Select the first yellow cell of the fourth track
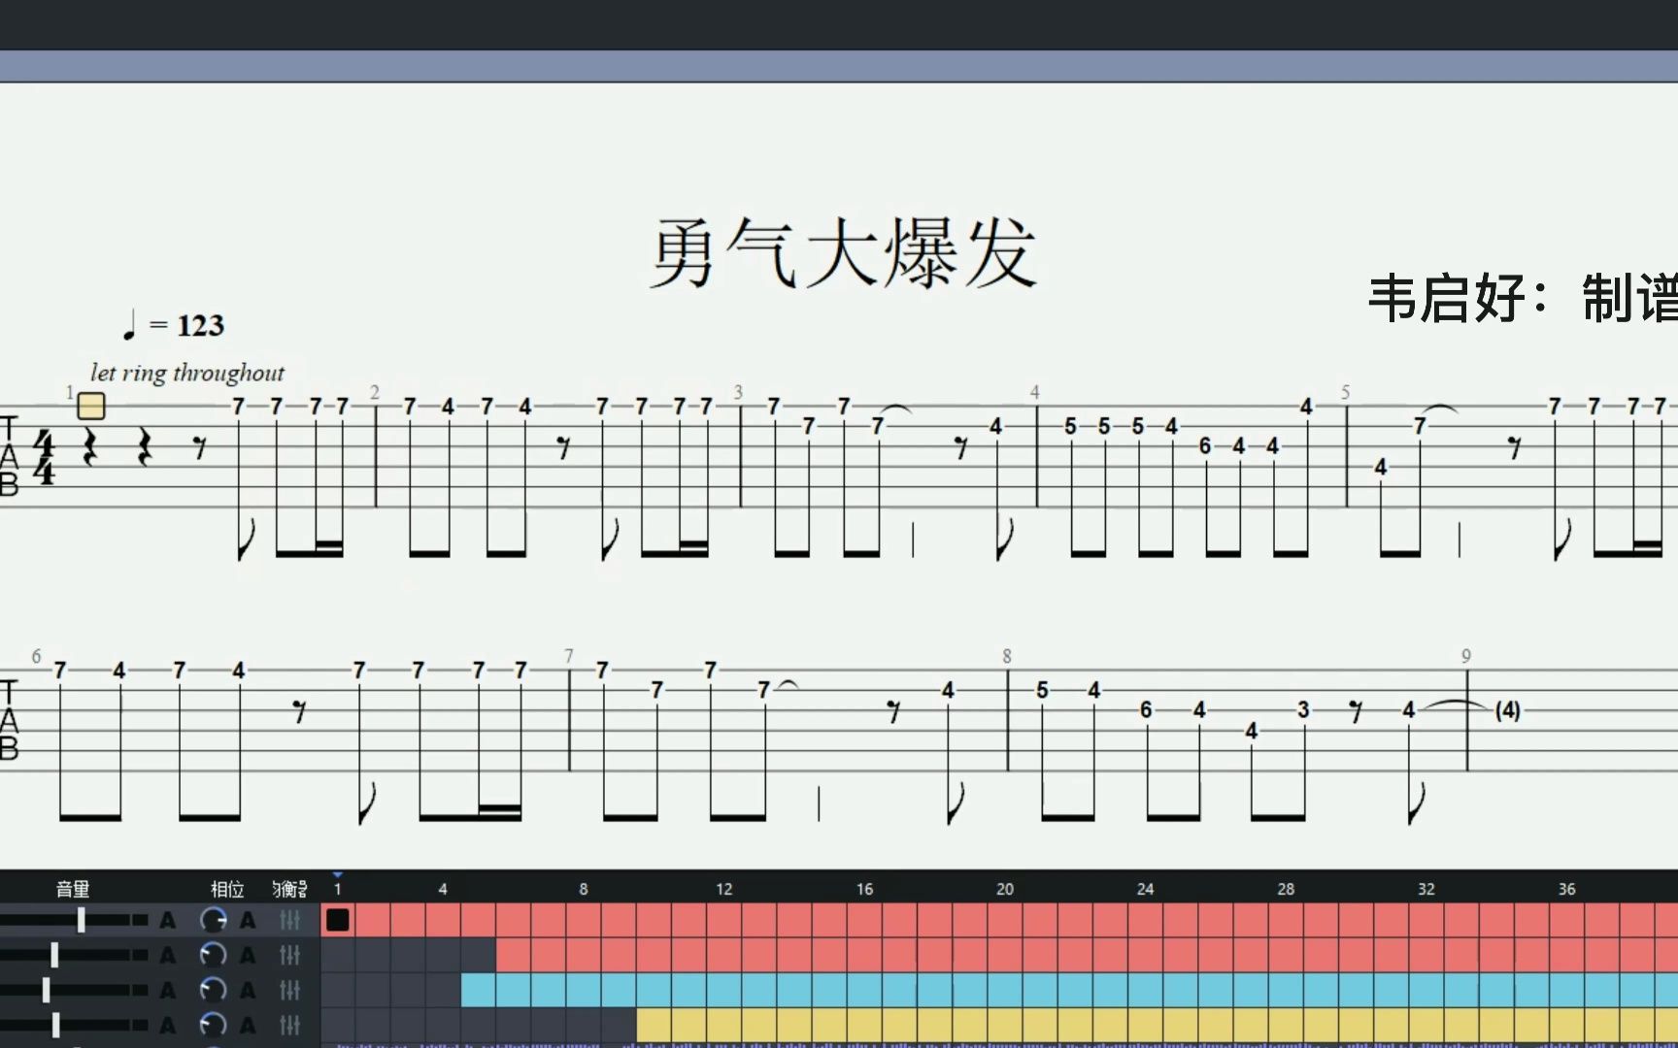This screenshot has height=1048, width=1678. point(654,1025)
